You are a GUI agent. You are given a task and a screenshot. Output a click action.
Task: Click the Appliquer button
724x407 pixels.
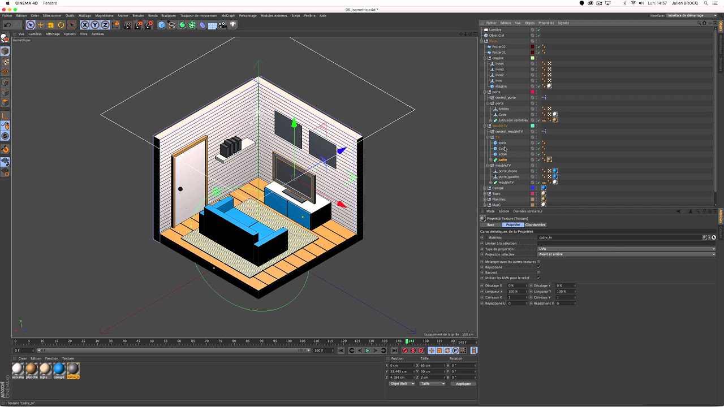click(463, 384)
